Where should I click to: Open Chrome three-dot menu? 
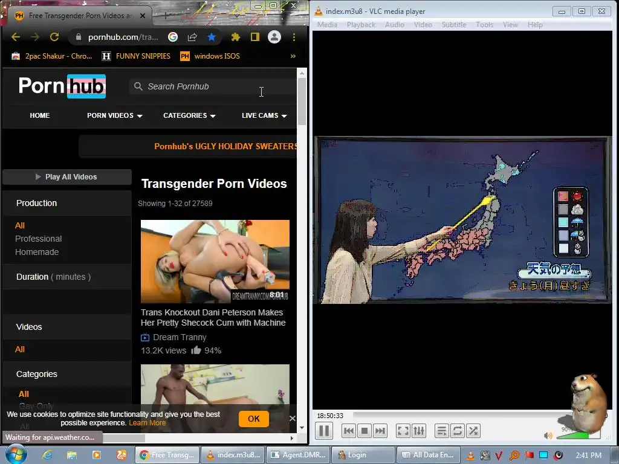tap(294, 37)
